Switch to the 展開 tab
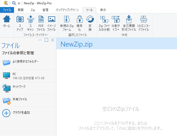This screenshot has height=136, width=177. [x=20, y=10]
